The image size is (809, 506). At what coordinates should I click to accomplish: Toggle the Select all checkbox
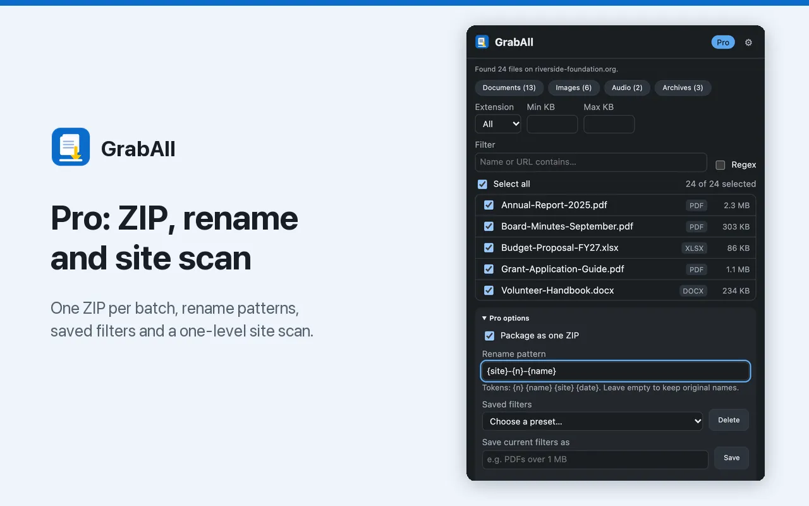point(482,184)
